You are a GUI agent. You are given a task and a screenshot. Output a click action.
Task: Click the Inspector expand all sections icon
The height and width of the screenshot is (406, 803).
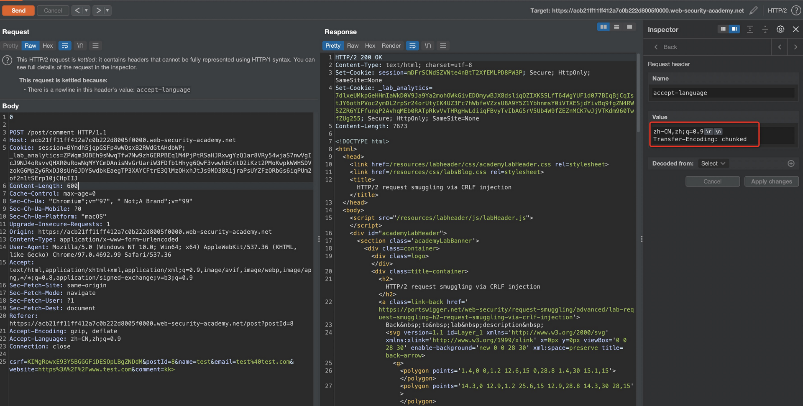click(750, 29)
